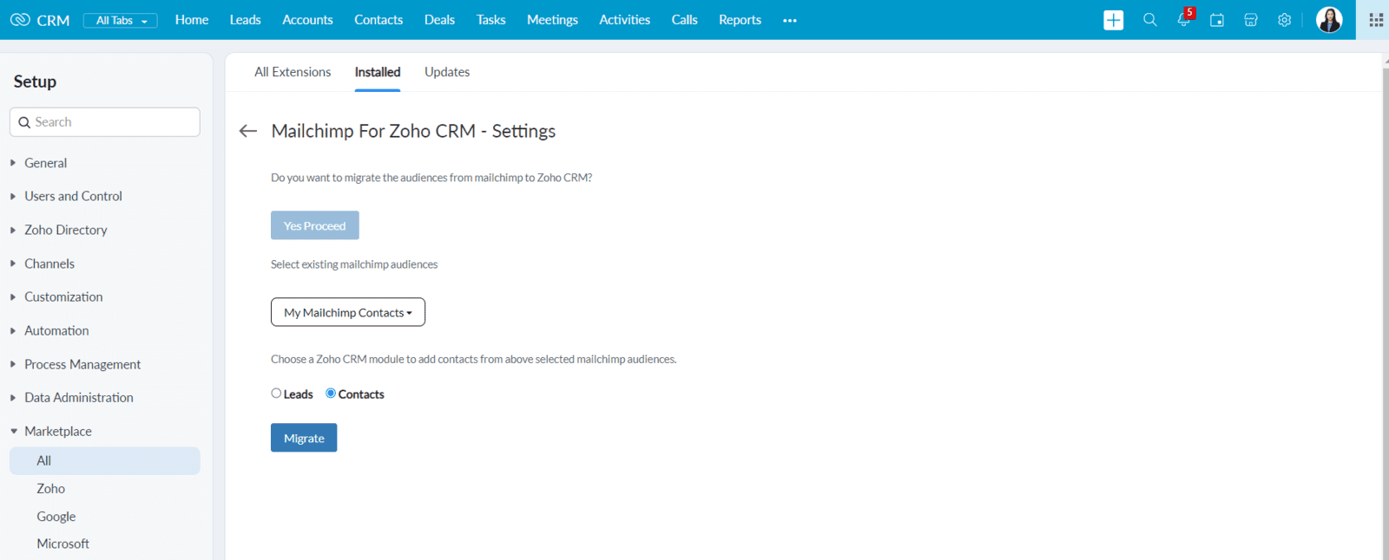The width and height of the screenshot is (1389, 560).
Task: Open the Accounts module tab
Action: [x=307, y=20]
